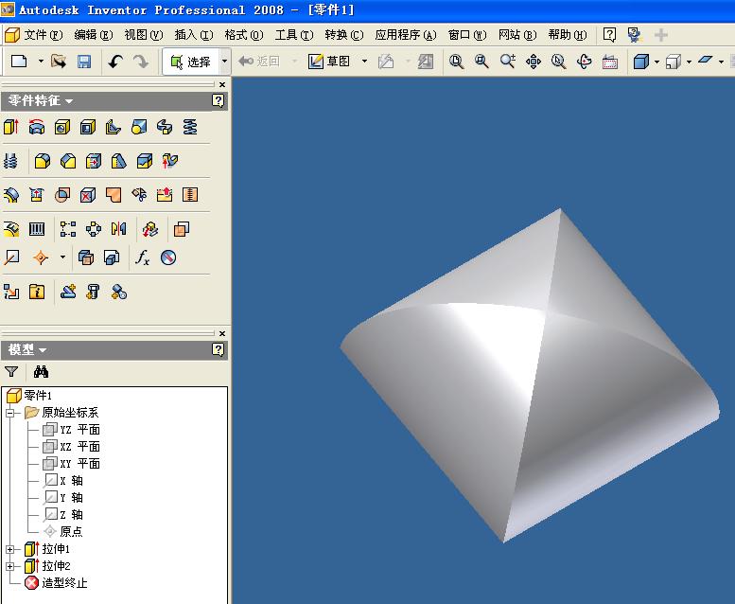Select the Y 轴 tree item
The height and width of the screenshot is (604, 735).
click(x=63, y=497)
